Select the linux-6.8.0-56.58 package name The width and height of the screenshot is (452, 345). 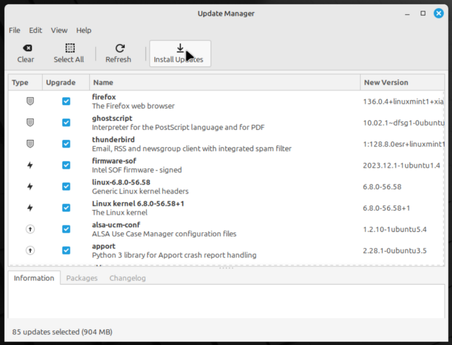point(121,182)
